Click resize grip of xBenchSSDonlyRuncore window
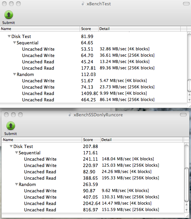The image size is (191, 219). (187, 216)
